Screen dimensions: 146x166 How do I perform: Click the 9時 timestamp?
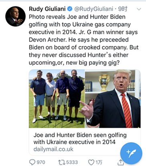123,9
